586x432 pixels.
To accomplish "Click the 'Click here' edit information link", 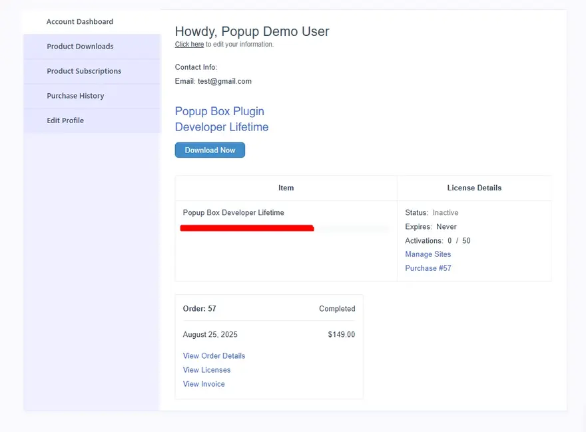I will [189, 45].
